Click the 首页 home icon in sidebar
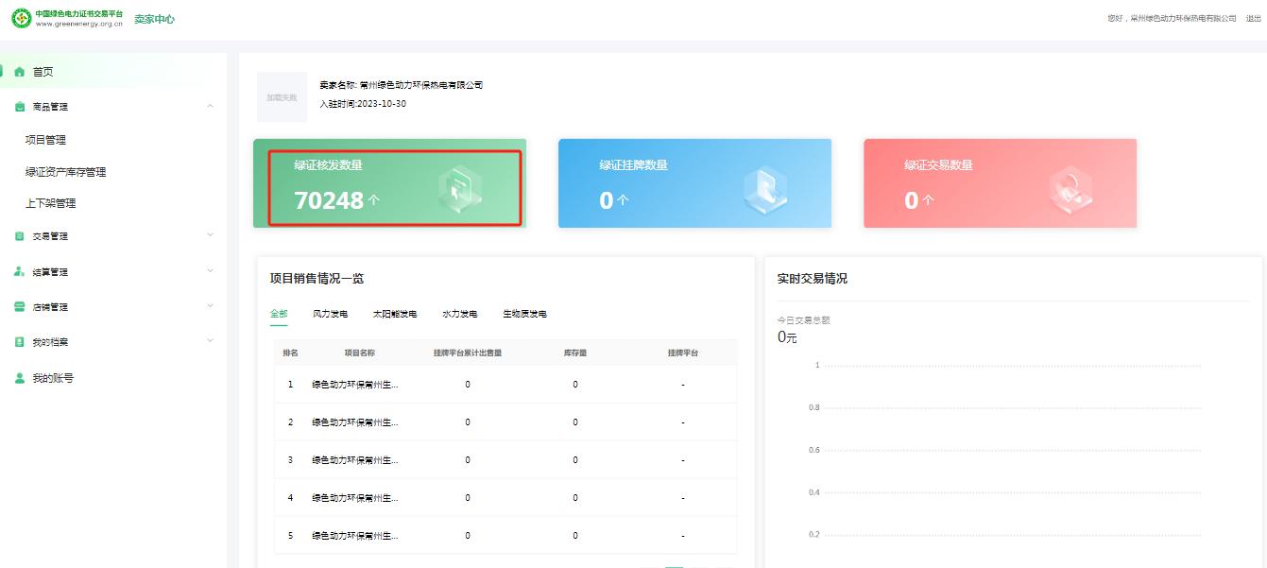 coord(18,70)
